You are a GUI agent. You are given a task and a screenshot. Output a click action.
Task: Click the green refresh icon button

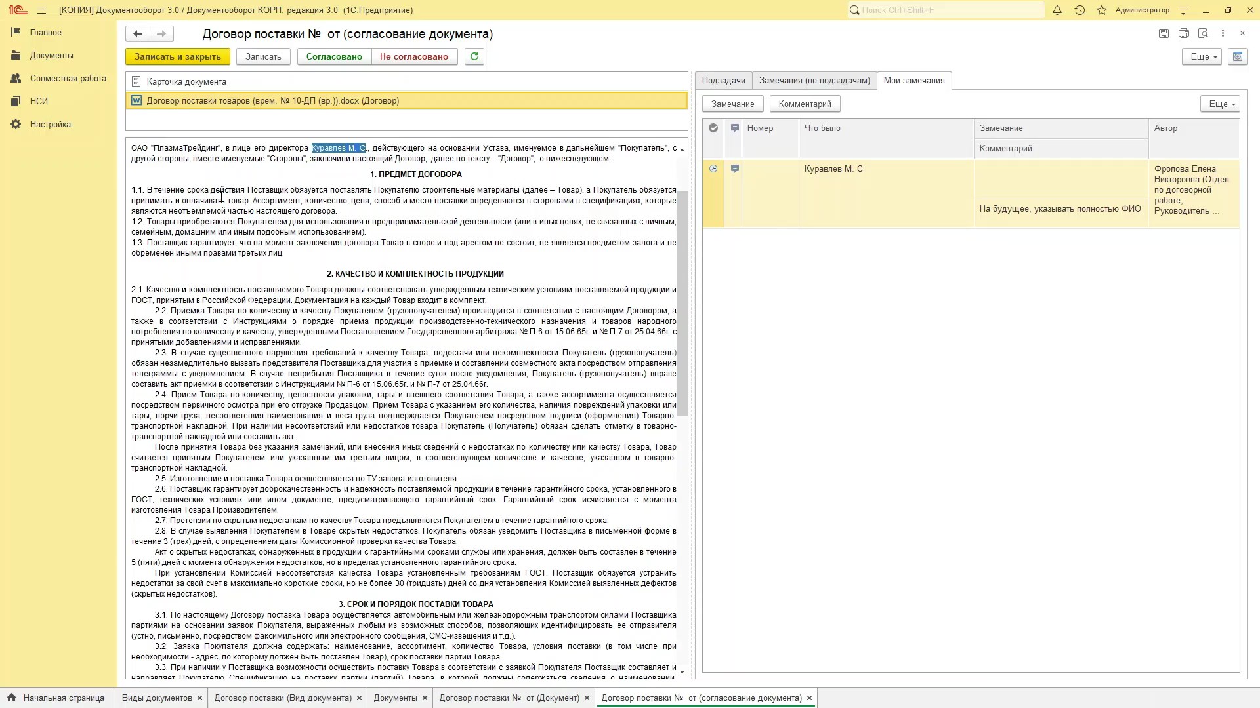coord(474,56)
